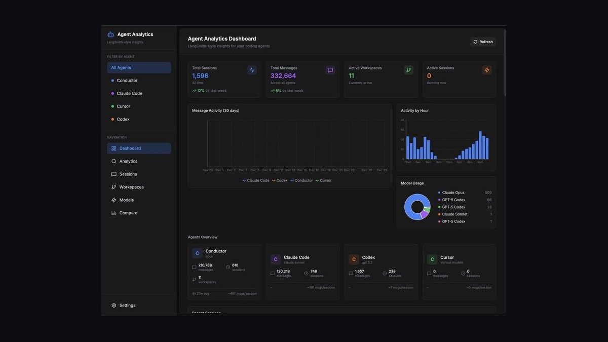Click the Settings gear icon
Image resolution: width=608 pixels, height=342 pixels.
(114, 306)
